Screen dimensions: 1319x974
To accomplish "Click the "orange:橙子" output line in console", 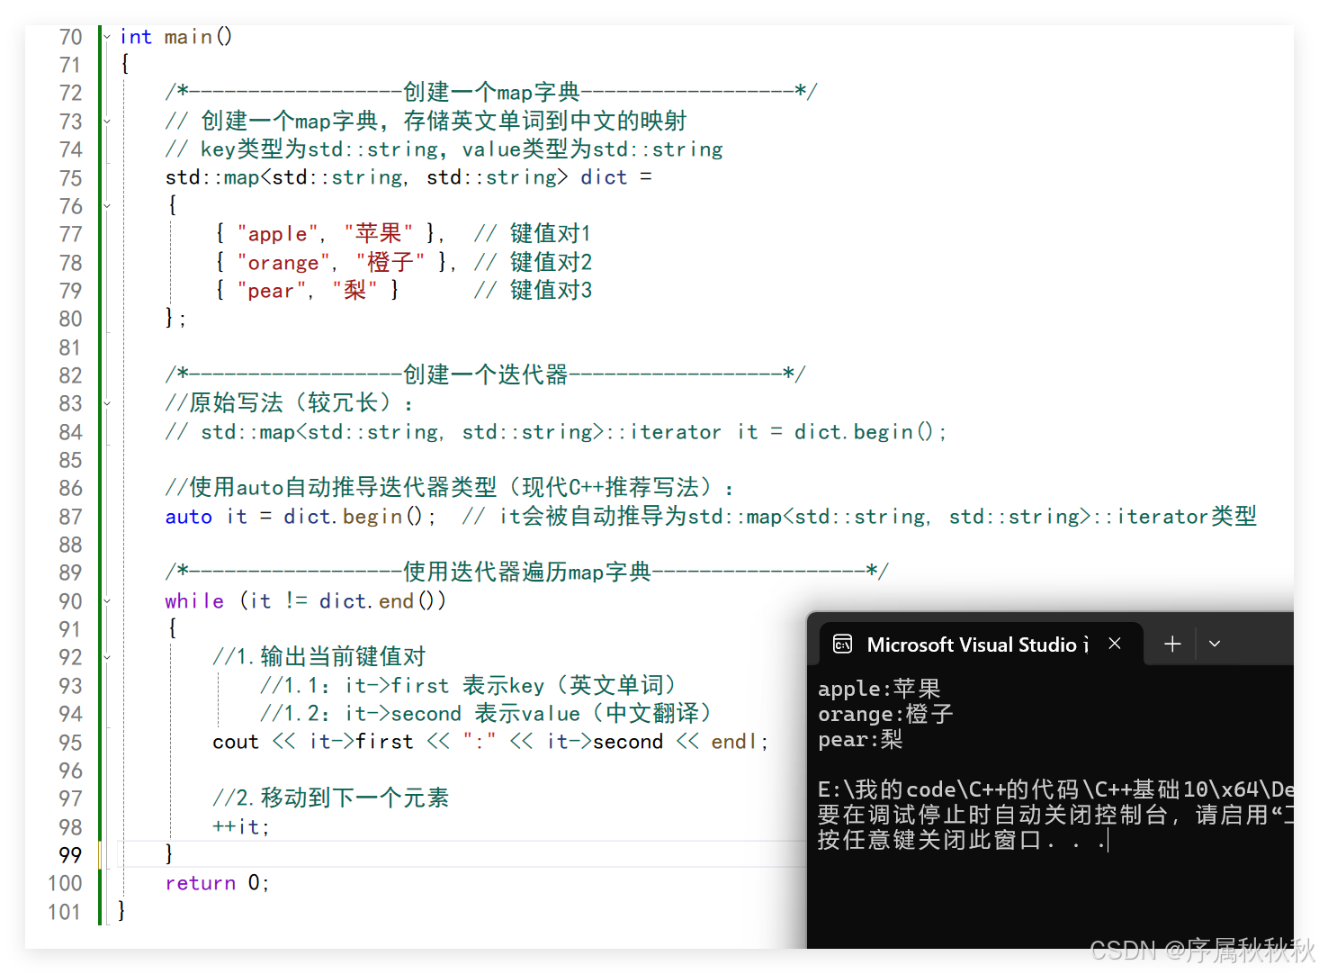I will point(885,714).
